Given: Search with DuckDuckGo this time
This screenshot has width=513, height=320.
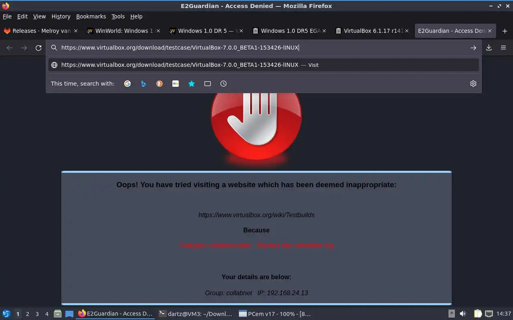Looking at the screenshot, I should click(160, 84).
